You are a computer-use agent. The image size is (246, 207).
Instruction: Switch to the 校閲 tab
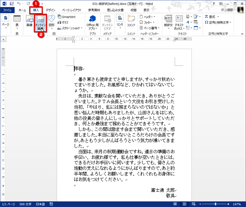133,10
